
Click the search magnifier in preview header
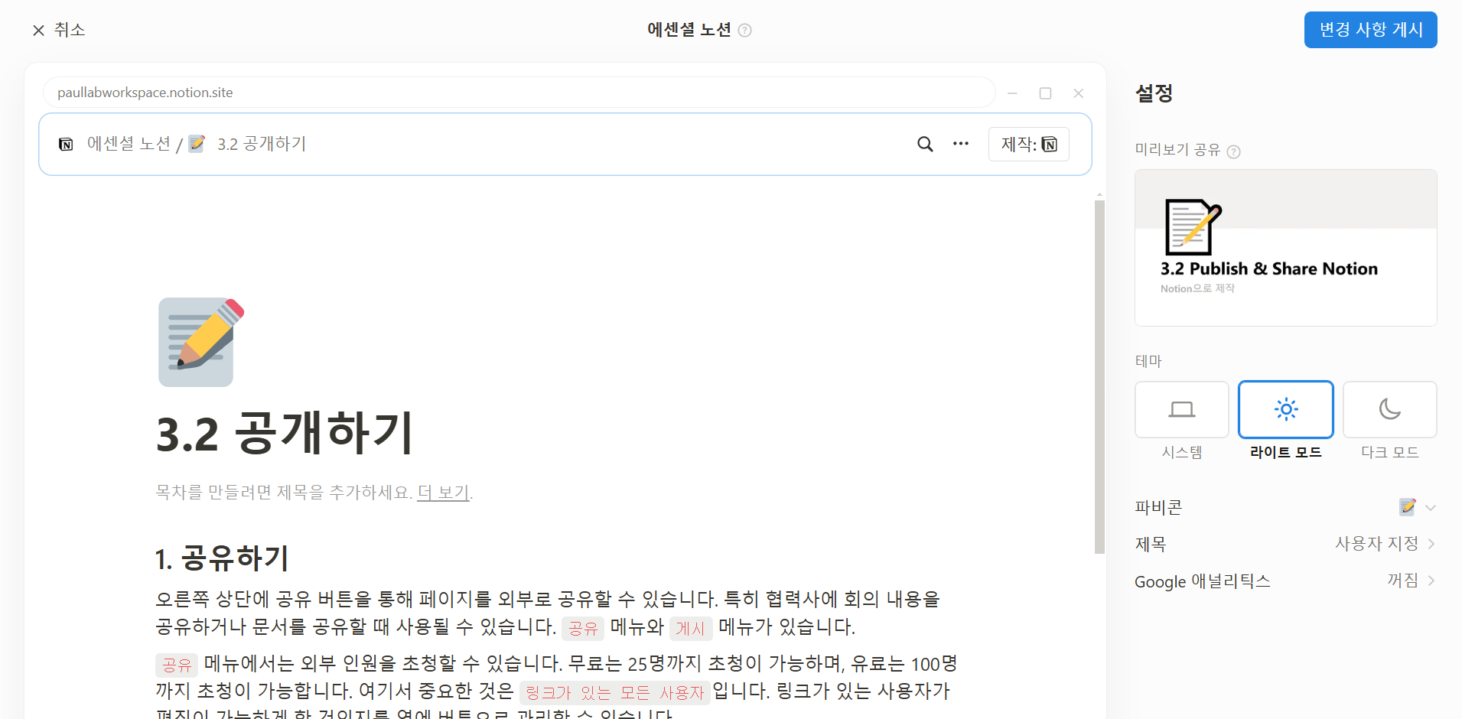pos(925,144)
